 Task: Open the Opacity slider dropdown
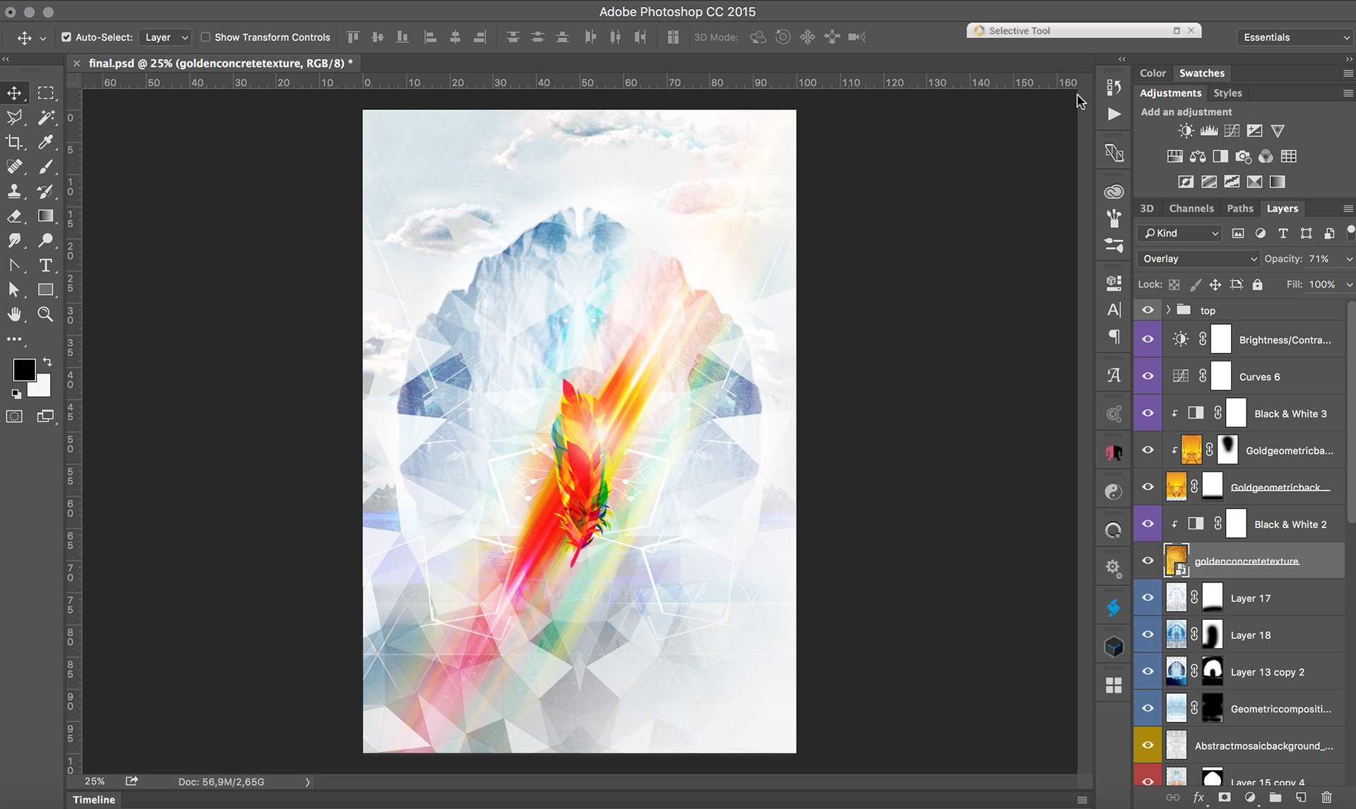tap(1349, 259)
